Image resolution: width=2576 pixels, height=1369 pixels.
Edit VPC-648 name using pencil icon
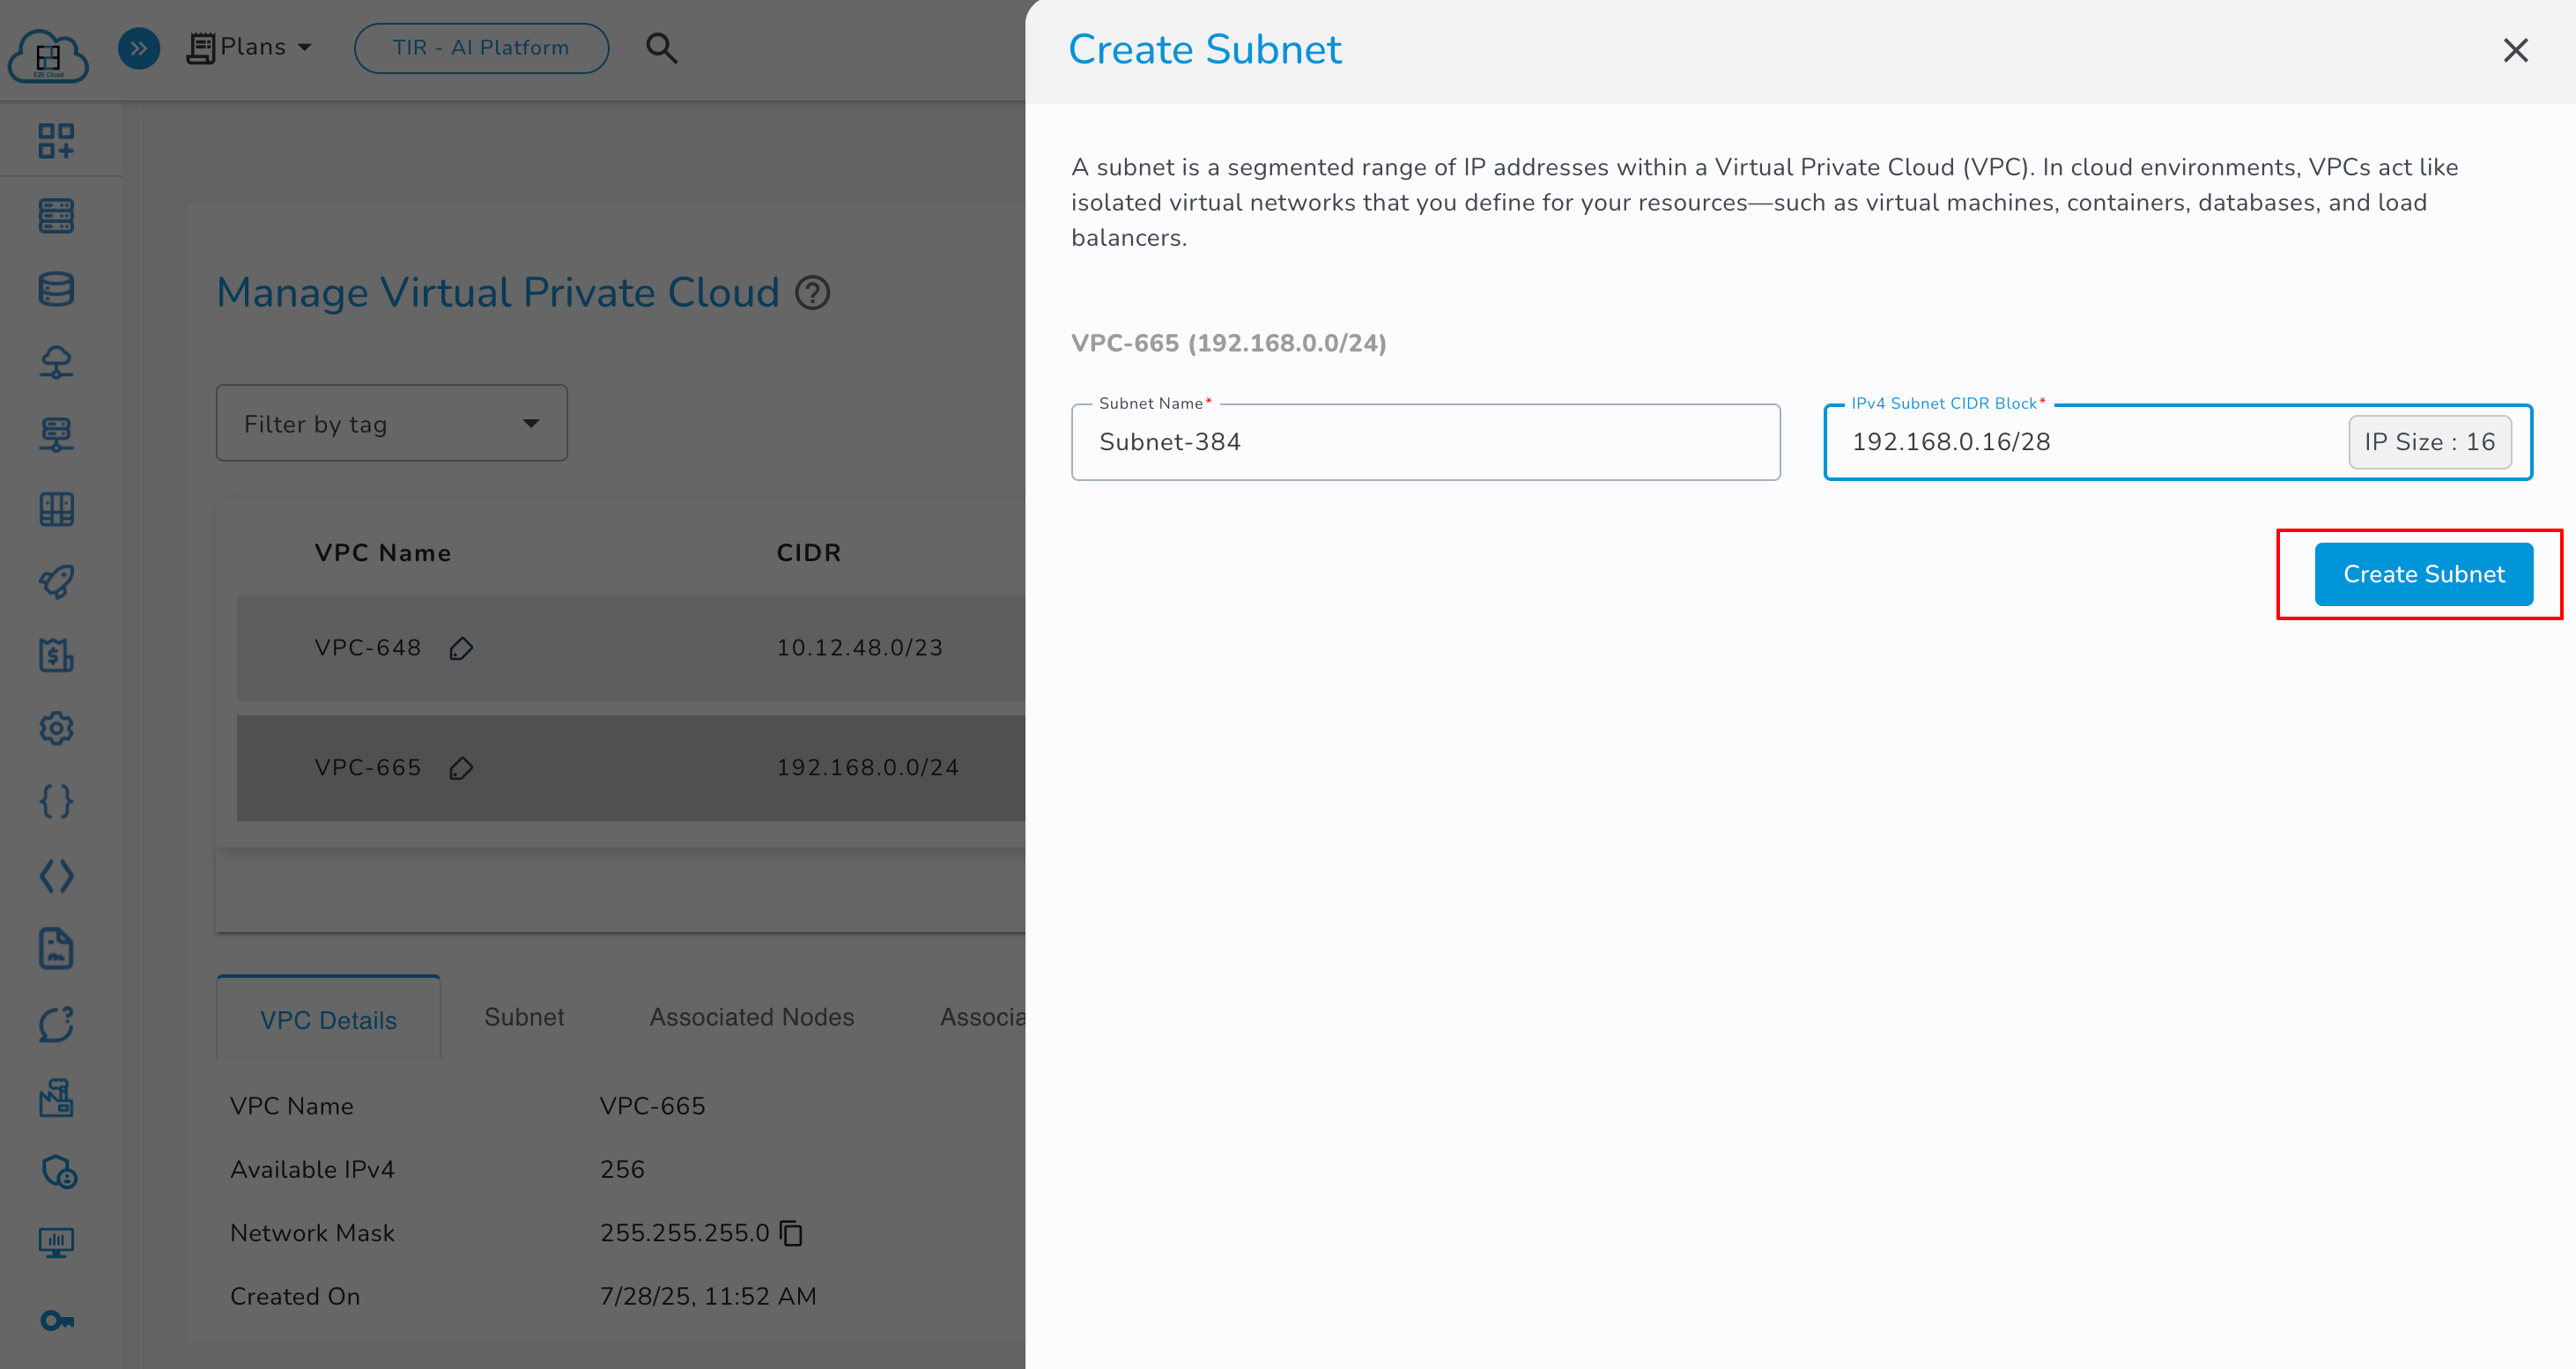(x=462, y=648)
